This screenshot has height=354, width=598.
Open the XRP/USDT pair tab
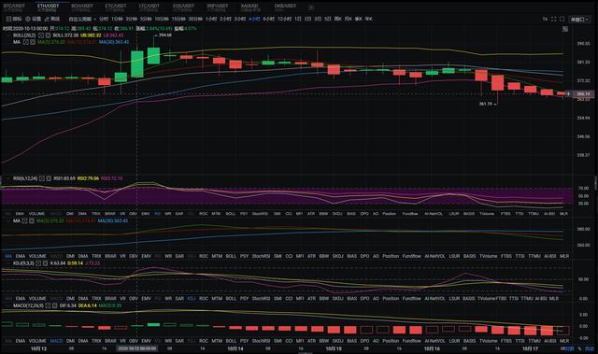tap(218, 7)
